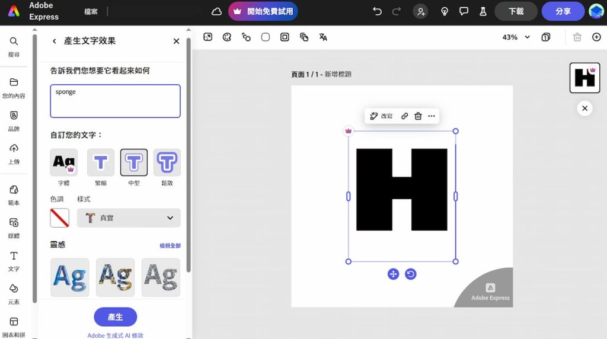Click the rounded frame toolbar icon
Screen dimensions: 607x339
click(x=285, y=37)
